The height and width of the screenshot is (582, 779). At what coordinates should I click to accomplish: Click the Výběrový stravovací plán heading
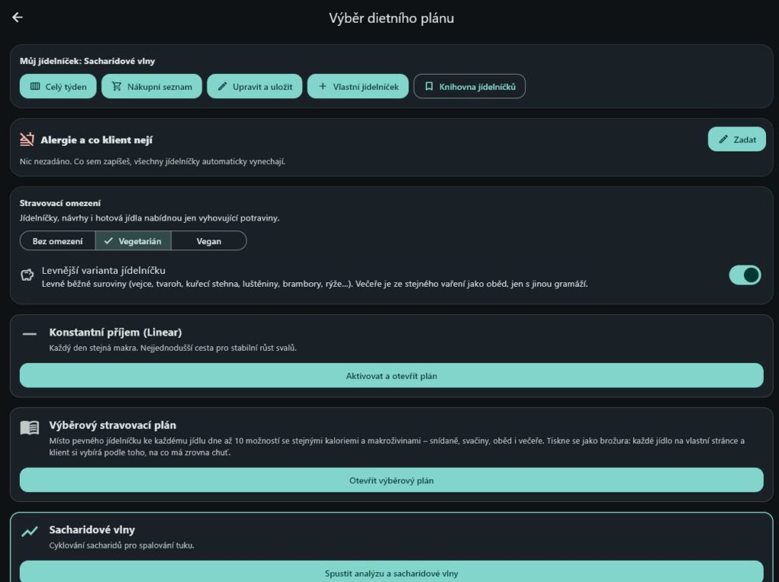point(113,425)
